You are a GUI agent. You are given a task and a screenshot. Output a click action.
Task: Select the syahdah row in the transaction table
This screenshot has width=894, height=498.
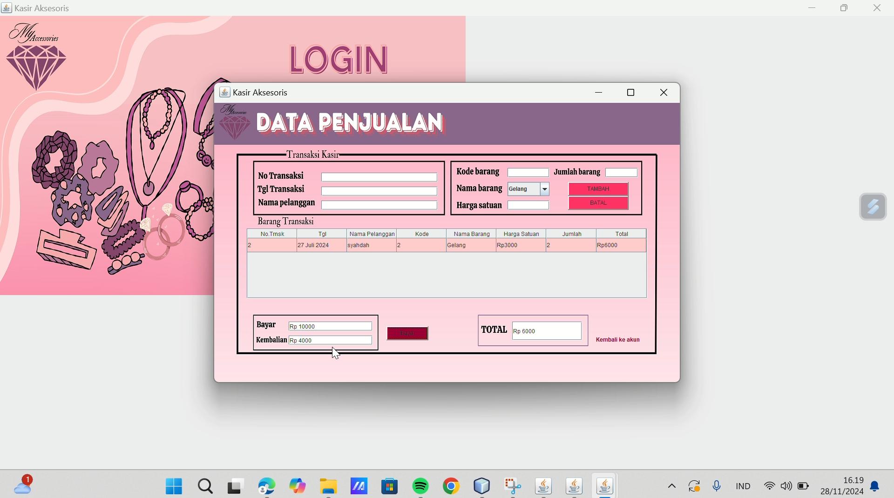(x=371, y=245)
